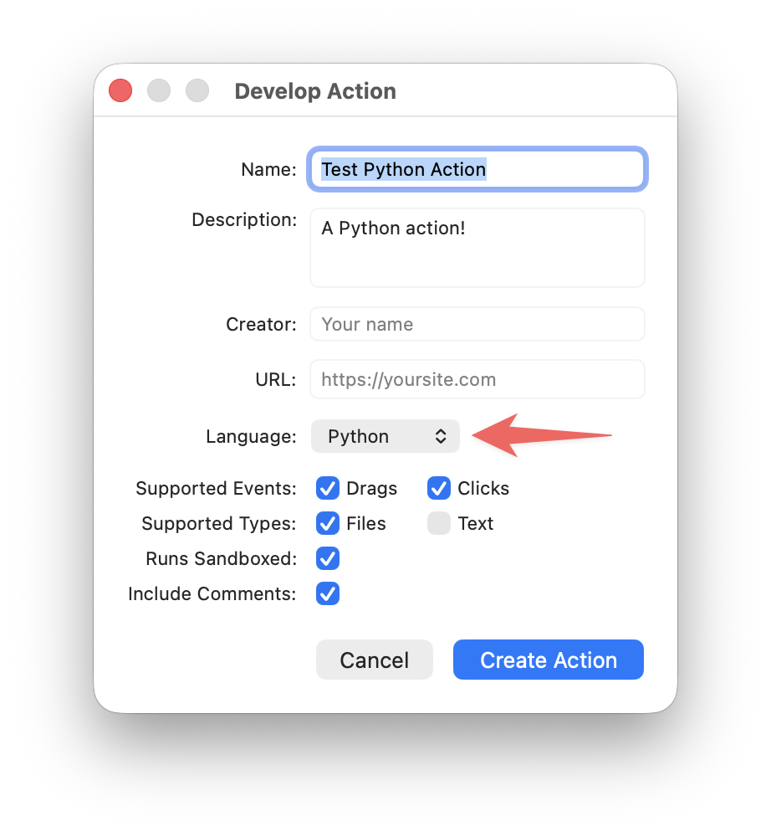Click the red close window button
Screen dimensions: 771x837
[120, 90]
